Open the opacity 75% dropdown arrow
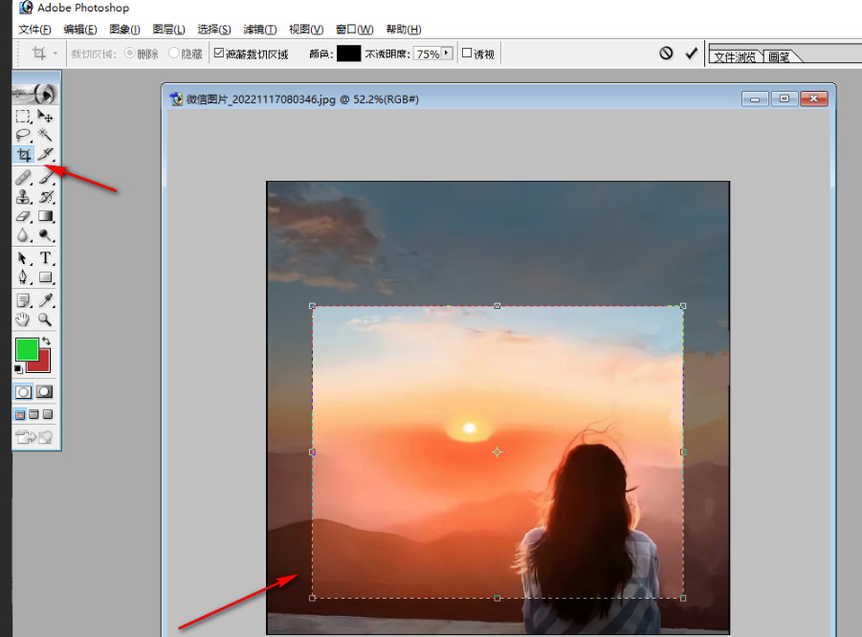This screenshot has width=862, height=637. [x=447, y=54]
